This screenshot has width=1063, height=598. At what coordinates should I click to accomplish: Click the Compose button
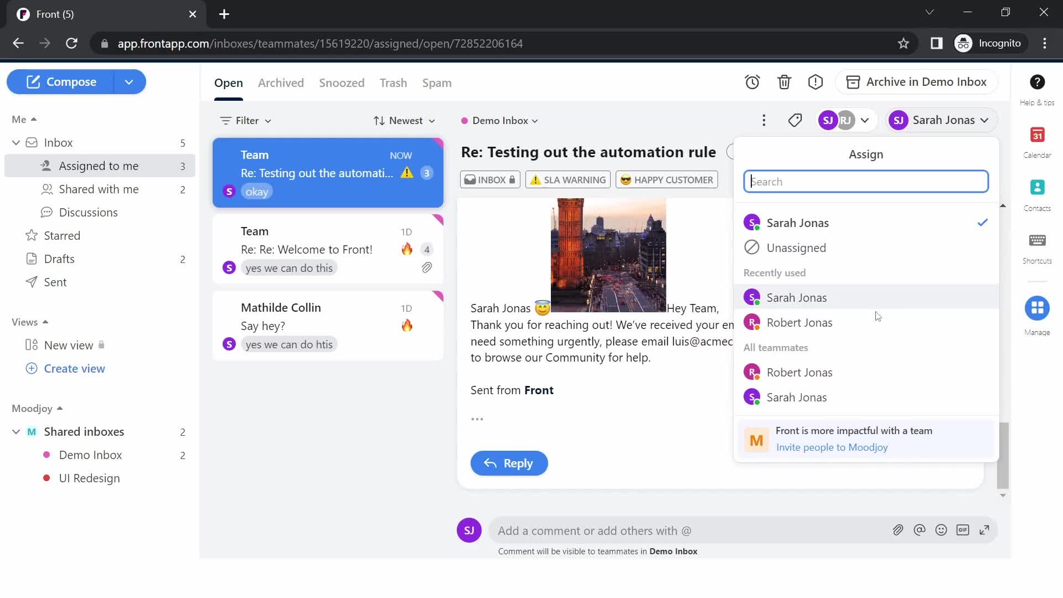pos(61,82)
